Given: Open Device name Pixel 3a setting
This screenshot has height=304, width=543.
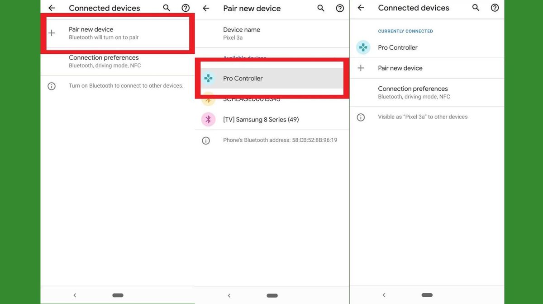Looking at the screenshot, I should point(272,33).
